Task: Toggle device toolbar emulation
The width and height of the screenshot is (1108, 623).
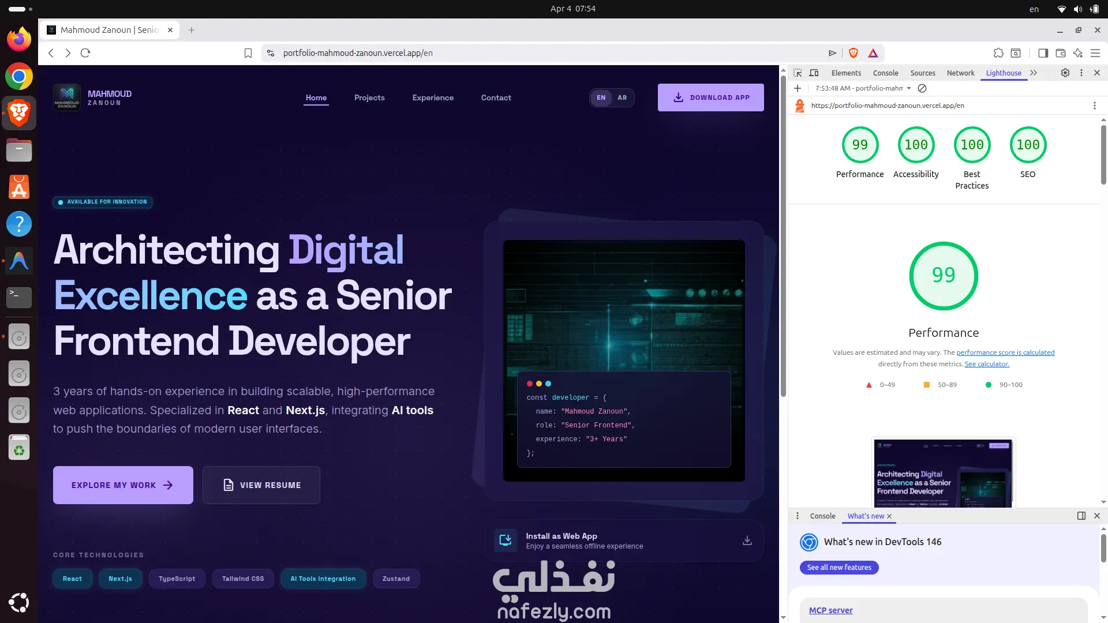Action: (x=814, y=73)
